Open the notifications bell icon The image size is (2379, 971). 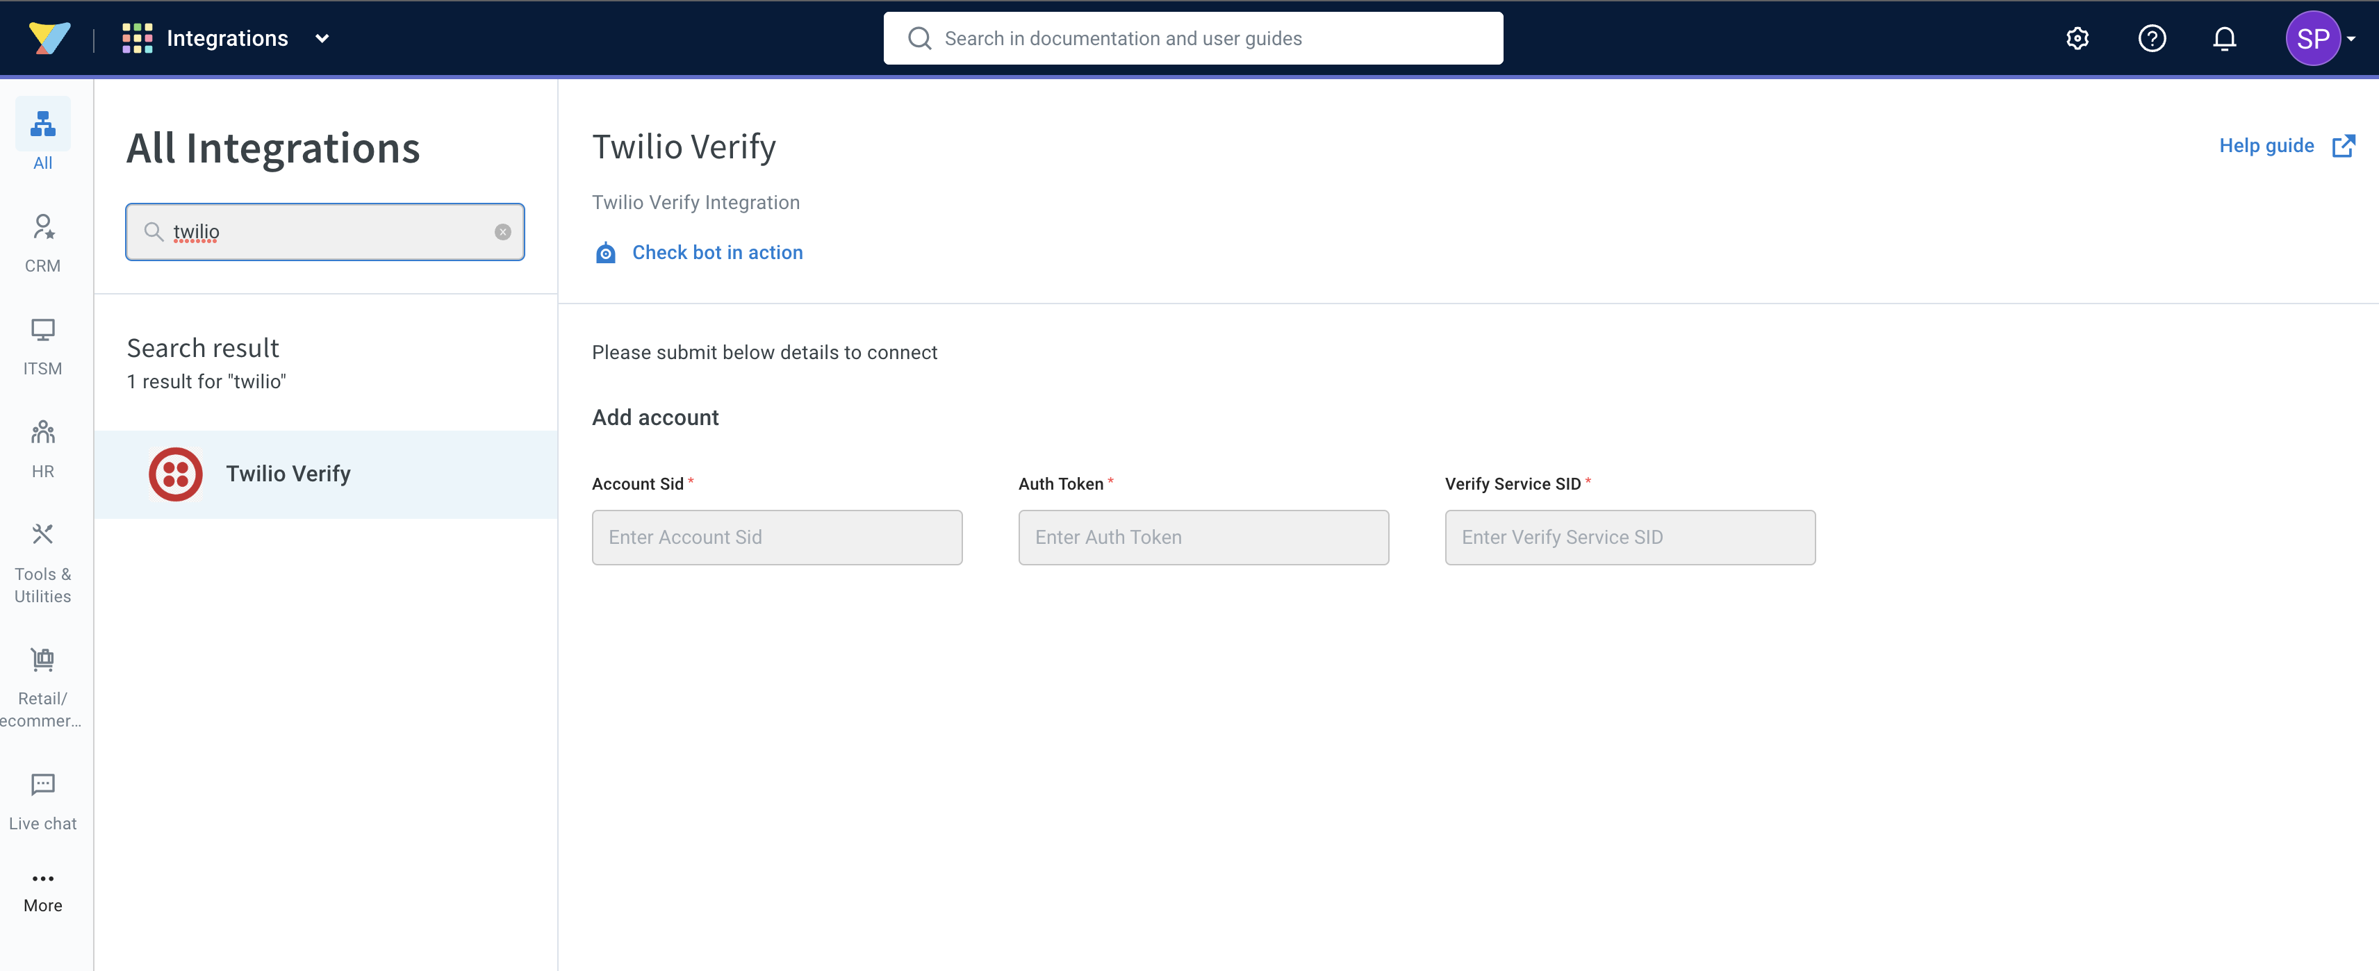[2225, 38]
